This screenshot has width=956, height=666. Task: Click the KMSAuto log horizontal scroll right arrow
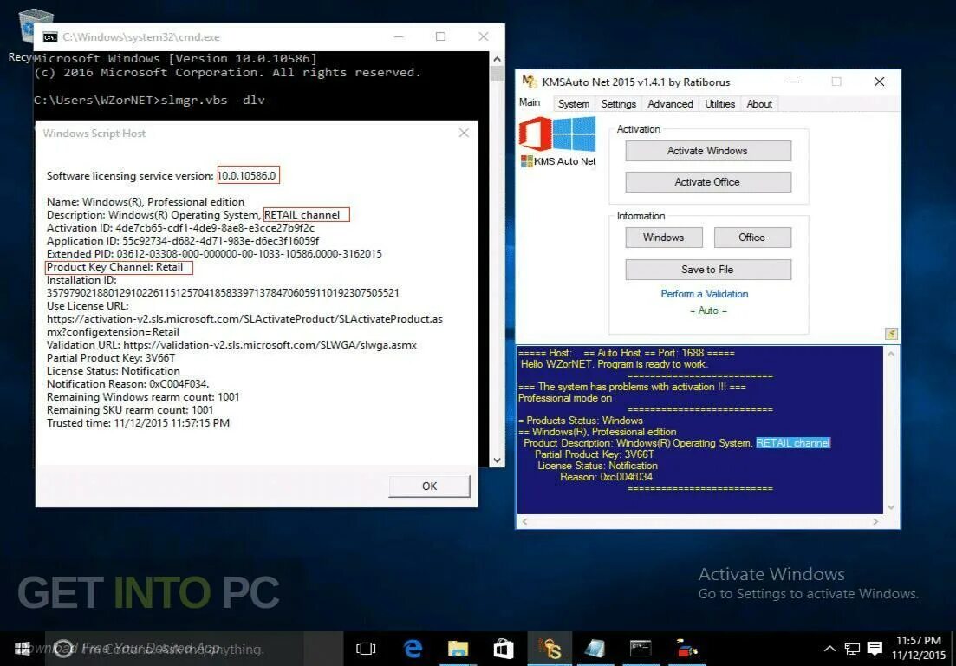pyautogui.click(x=875, y=521)
